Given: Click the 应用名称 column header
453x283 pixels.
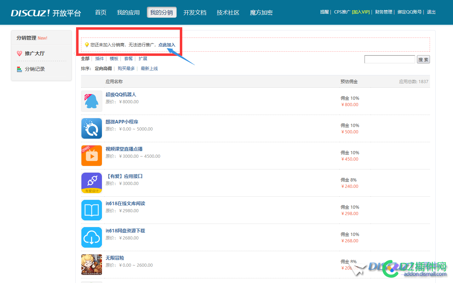Looking at the screenshot, I should coord(114,81).
